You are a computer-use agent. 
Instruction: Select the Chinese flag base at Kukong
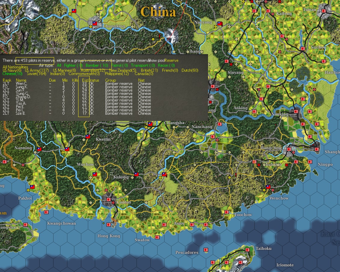click(136, 174)
